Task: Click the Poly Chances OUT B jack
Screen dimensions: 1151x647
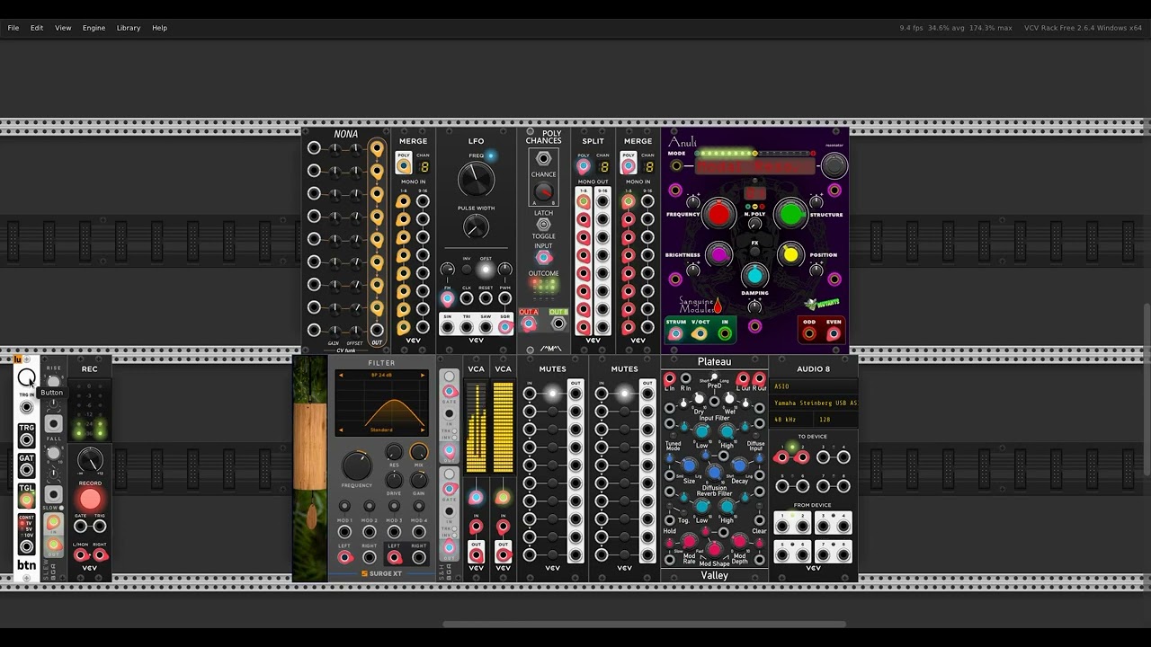Action: pos(558,323)
